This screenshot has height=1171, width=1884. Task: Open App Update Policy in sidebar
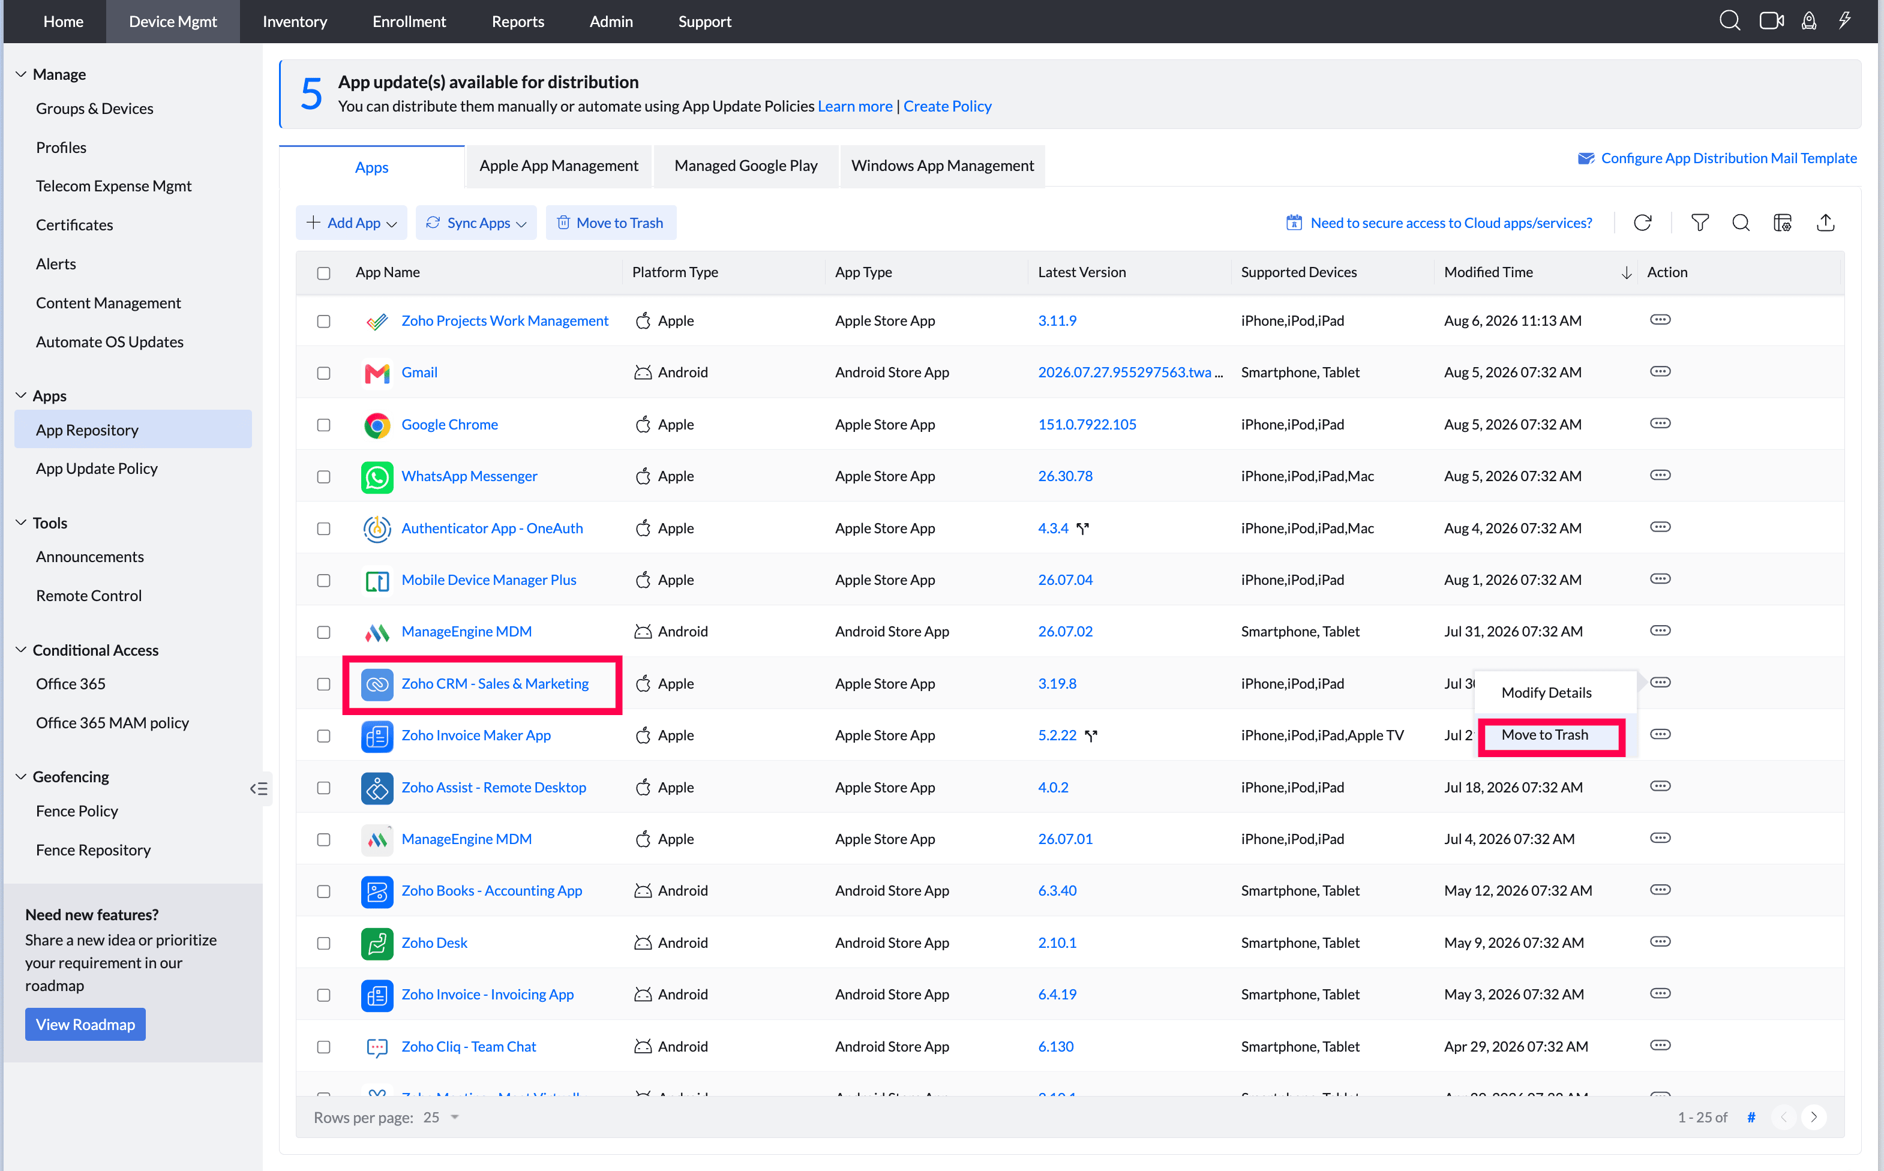click(x=97, y=469)
